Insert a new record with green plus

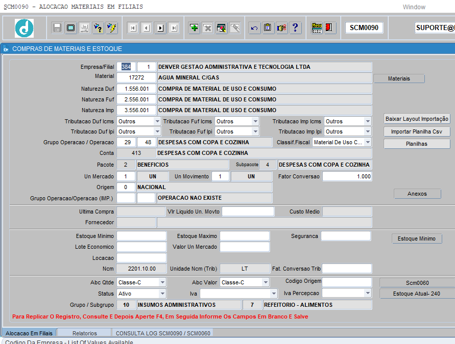194,28
